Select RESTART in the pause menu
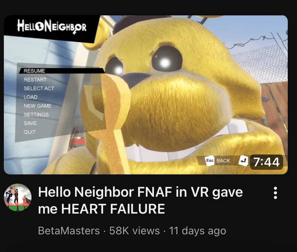The width and height of the screenshot is (297, 252). click(x=35, y=80)
